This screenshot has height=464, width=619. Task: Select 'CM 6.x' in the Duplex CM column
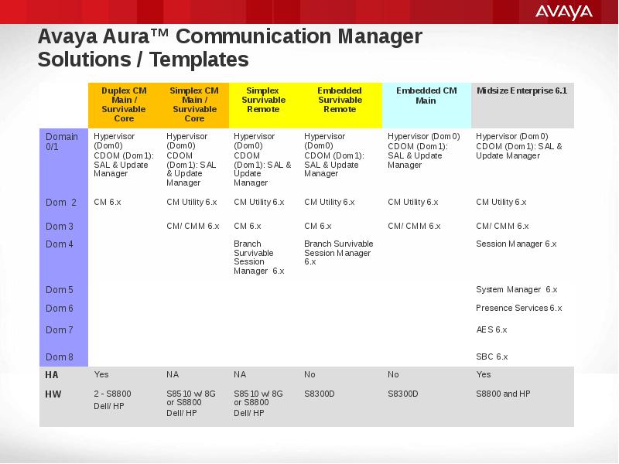[x=108, y=203]
